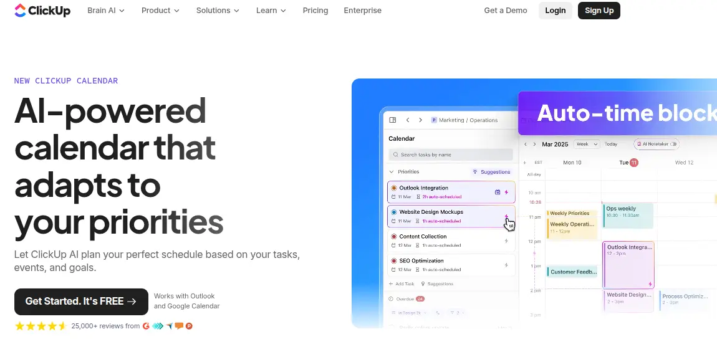Open the Weekly Operati... event at 11 - 12pm
717x352 pixels.
572,228
